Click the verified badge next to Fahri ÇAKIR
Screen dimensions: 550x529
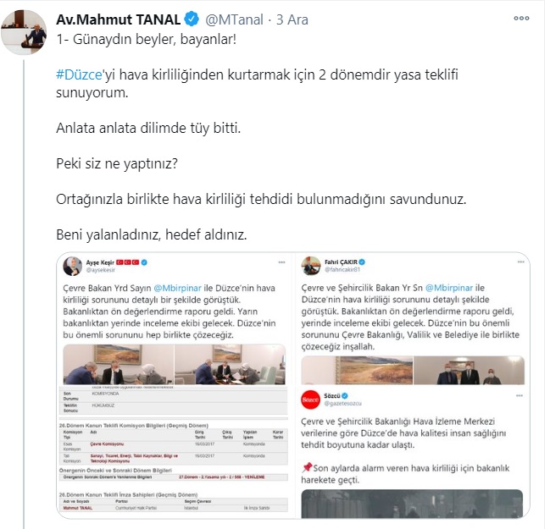pos(362,262)
